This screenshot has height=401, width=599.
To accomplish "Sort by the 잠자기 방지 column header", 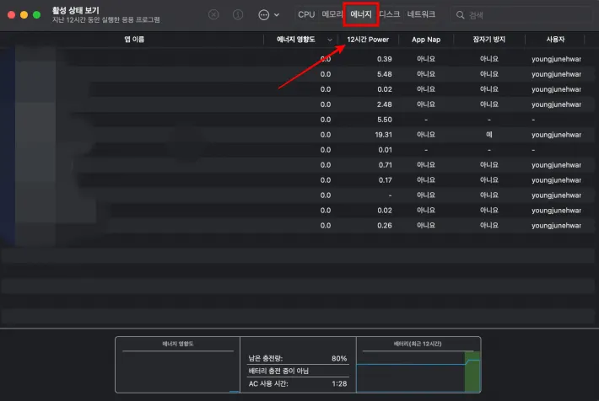I will point(489,40).
